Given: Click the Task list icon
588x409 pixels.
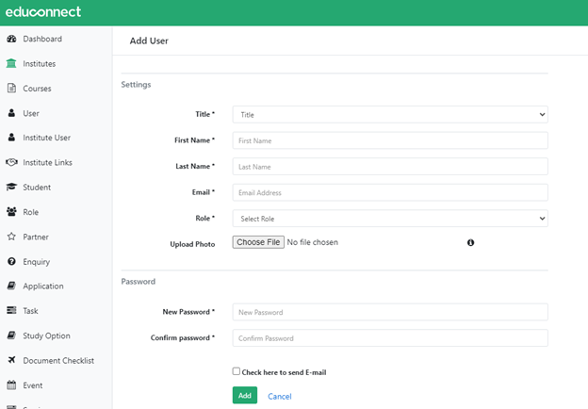Looking at the screenshot, I should (11, 310).
